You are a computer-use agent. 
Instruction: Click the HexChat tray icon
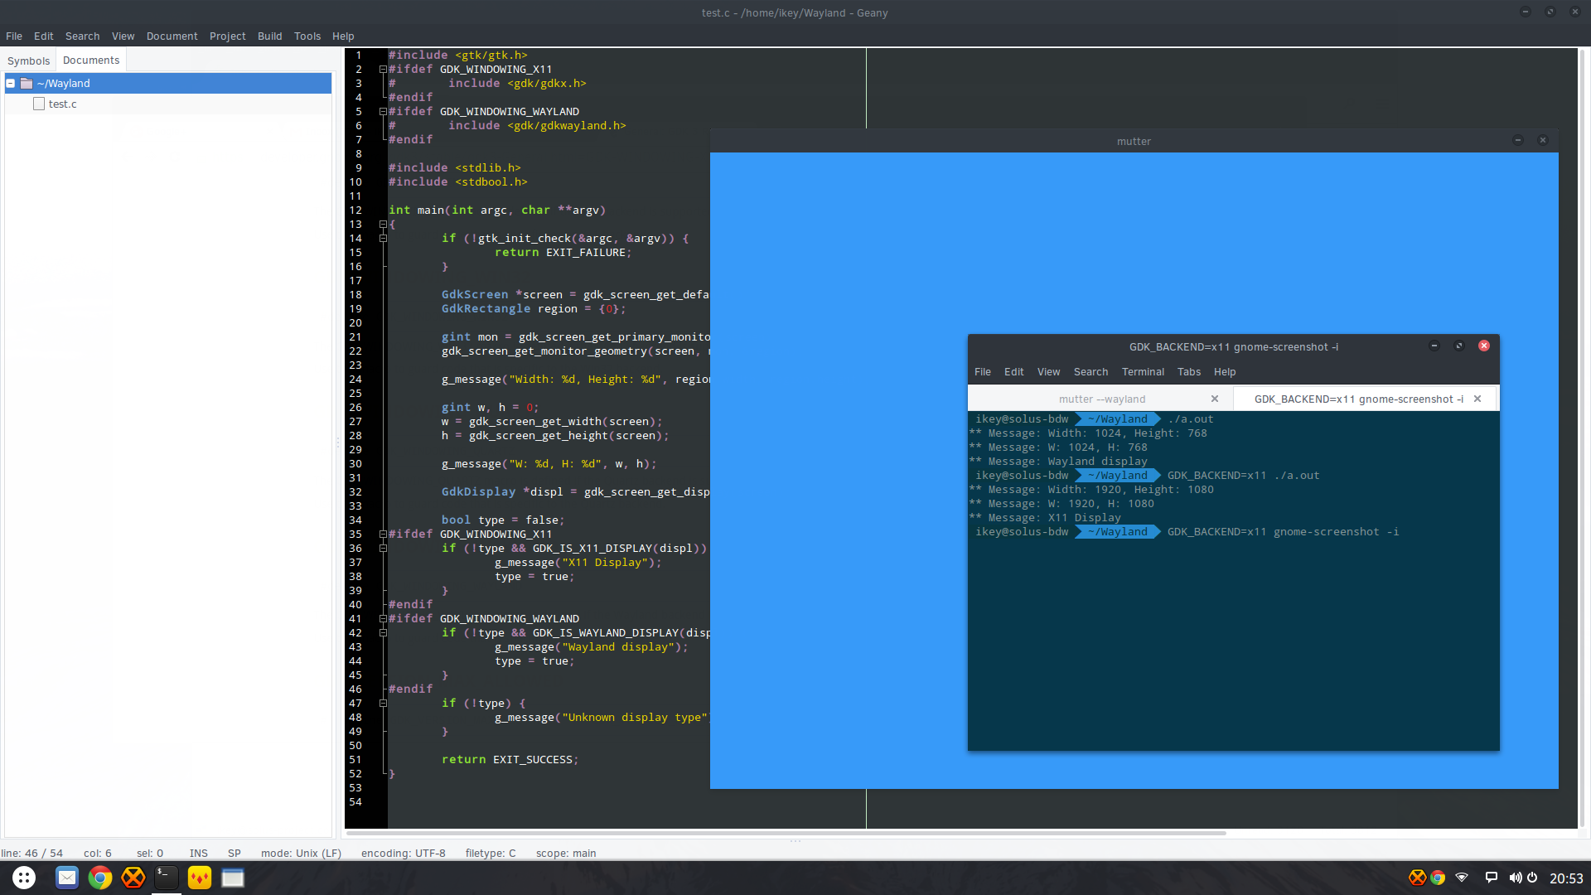click(x=1418, y=878)
